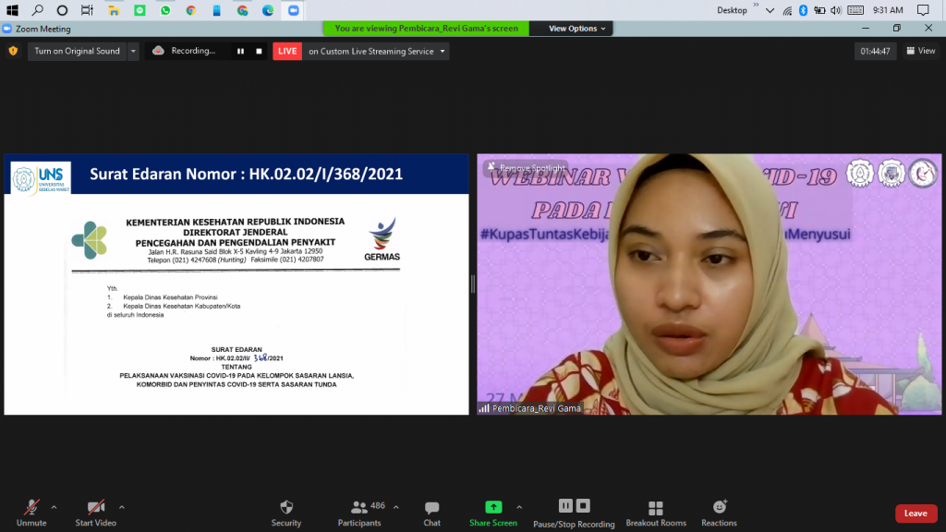This screenshot has height=532, width=946.
Task: Open Cortana circle icon
Action: 62,10
